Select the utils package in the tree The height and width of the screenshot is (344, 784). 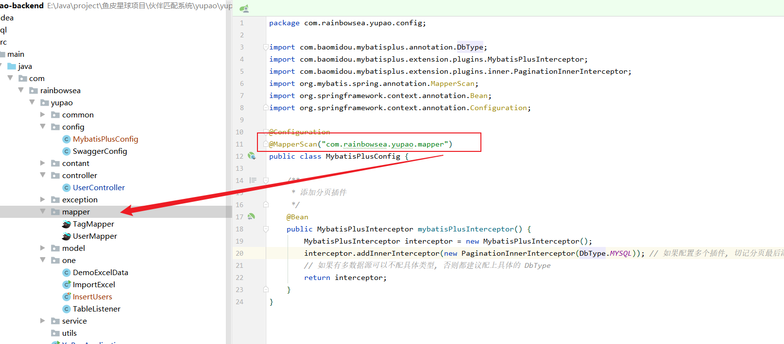pos(69,333)
